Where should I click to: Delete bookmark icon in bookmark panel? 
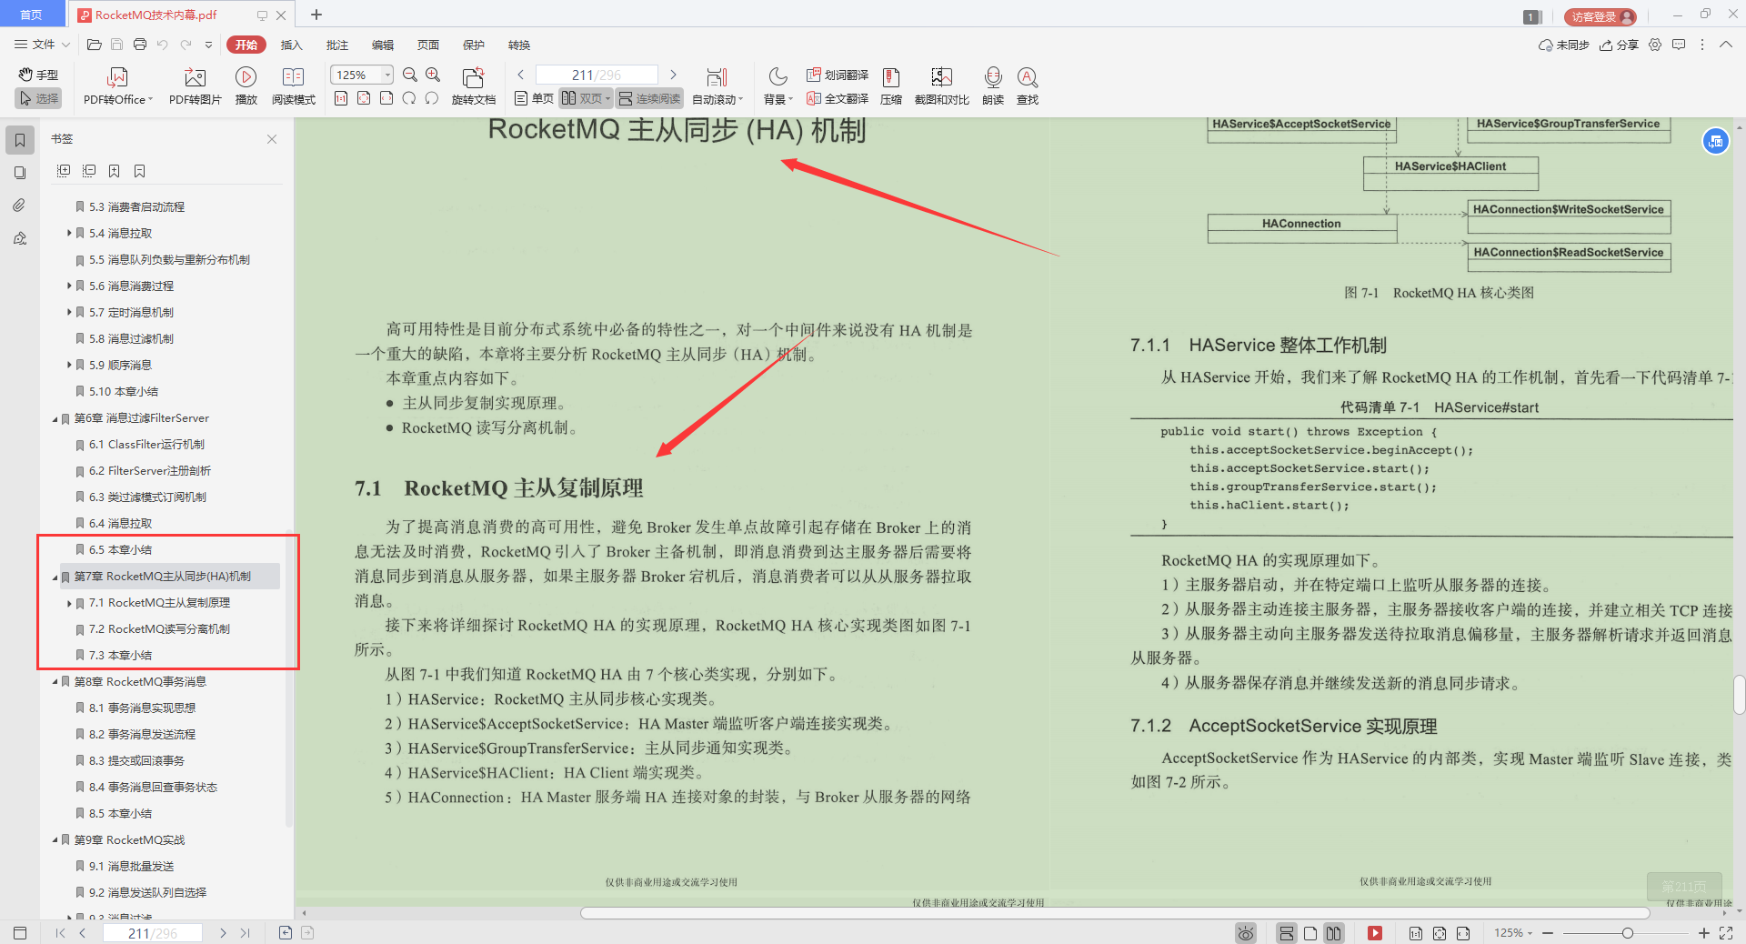point(139,171)
